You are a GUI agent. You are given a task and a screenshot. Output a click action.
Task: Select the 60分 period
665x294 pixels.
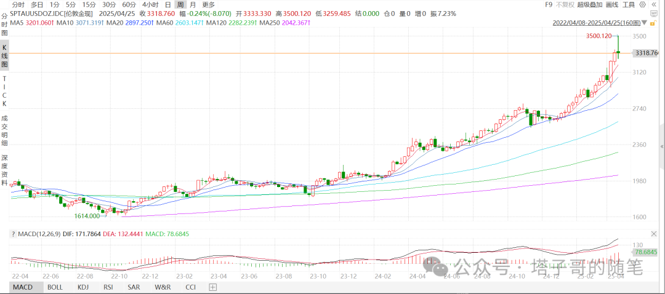(x=129, y=5)
